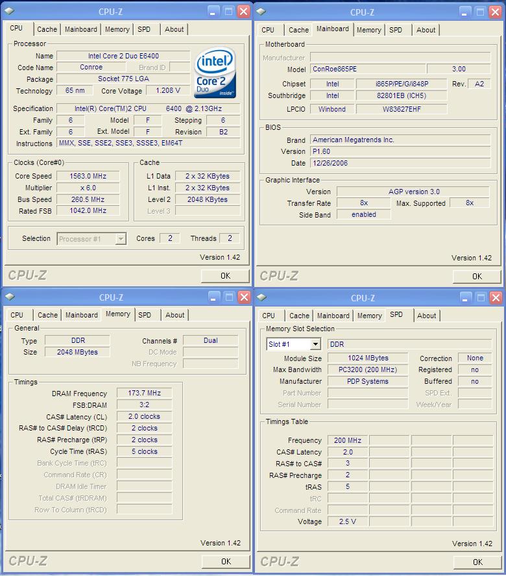The image size is (506, 576).
Task: Select CPU tab in the Memory window
Action: [x=17, y=315]
